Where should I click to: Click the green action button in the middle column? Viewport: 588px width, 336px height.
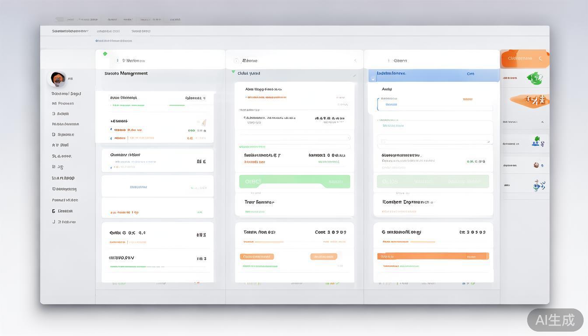point(294,181)
